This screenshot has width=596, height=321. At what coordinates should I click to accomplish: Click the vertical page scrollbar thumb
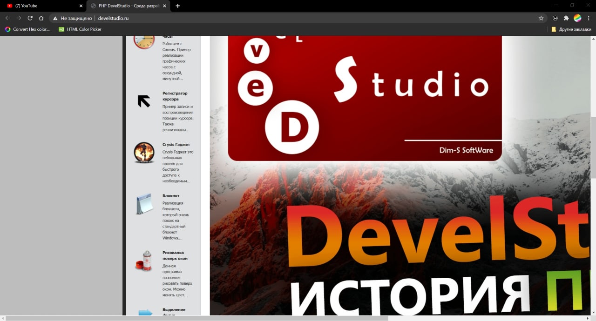(x=593, y=147)
